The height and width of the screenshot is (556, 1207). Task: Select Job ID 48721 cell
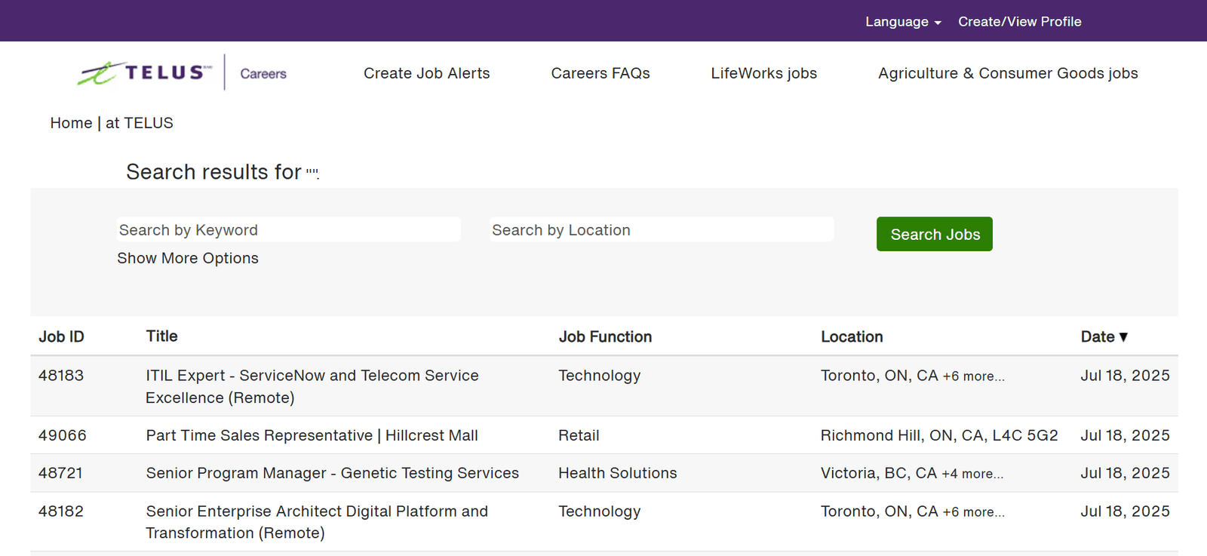click(x=60, y=473)
